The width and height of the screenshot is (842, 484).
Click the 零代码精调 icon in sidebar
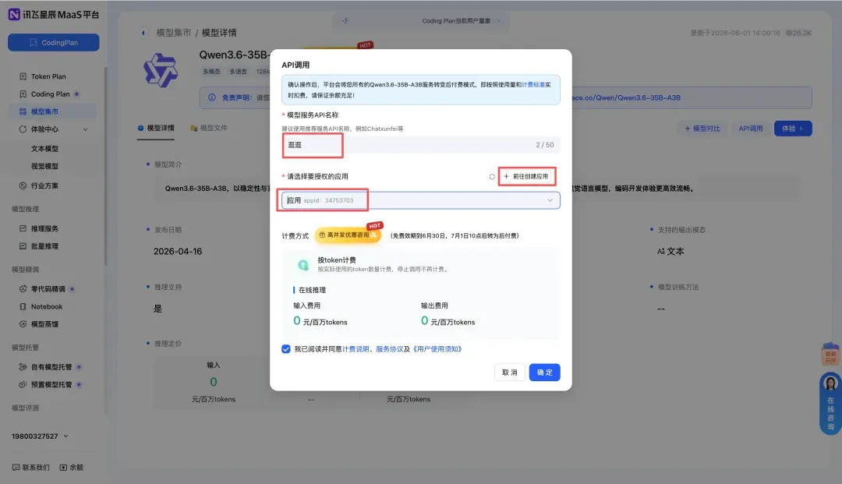[23, 289]
